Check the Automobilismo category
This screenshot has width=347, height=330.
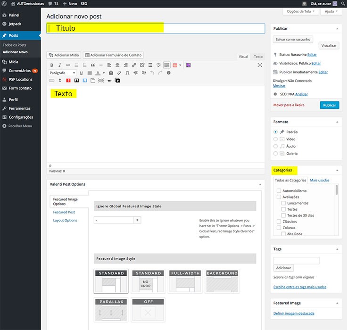[279, 191]
